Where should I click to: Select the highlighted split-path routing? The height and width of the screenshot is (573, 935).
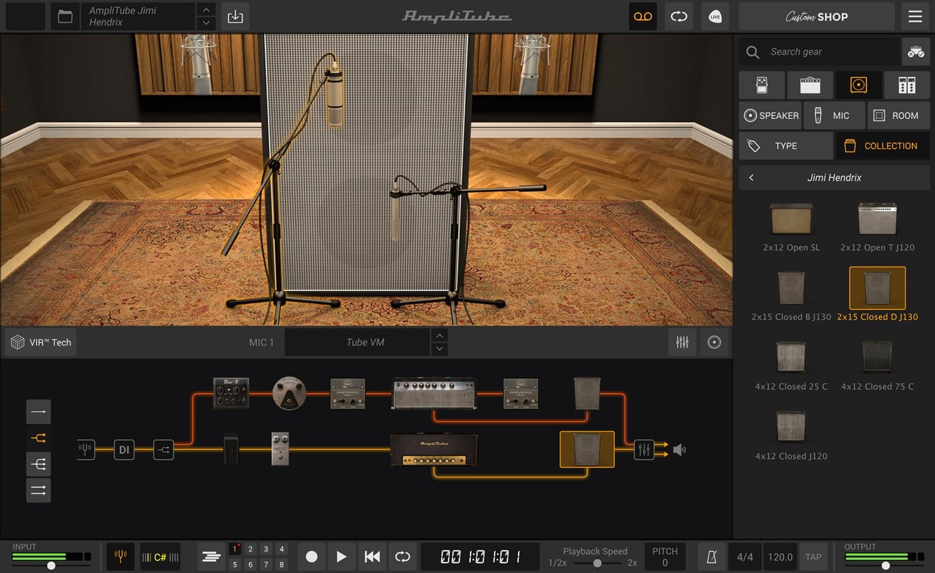tap(38, 438)
